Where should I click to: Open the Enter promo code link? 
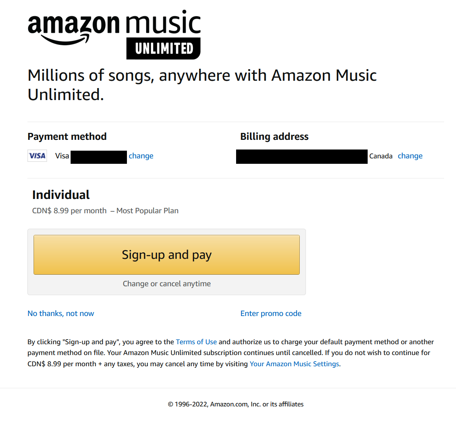point(271,313)
